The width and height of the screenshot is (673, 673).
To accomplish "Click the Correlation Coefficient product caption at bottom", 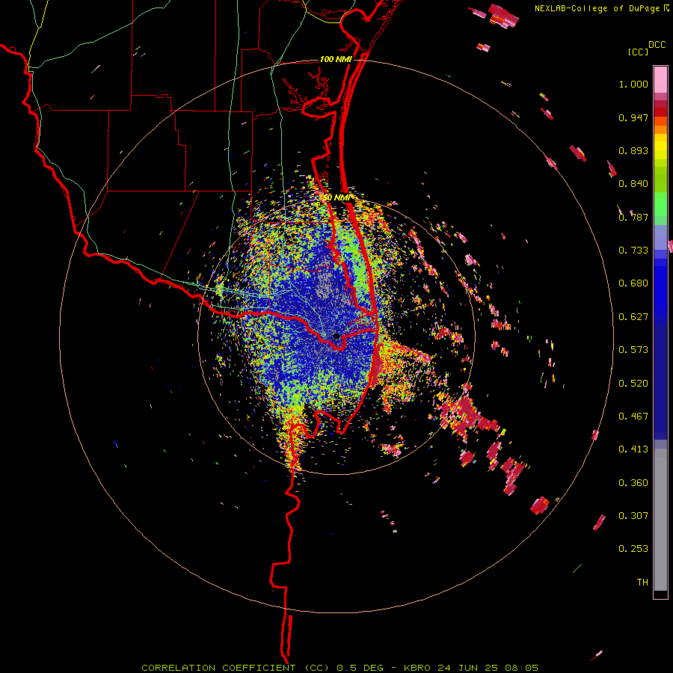I will tap(339, 668).
